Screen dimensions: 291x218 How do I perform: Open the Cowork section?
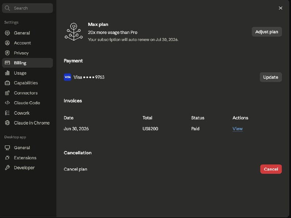tap(28, 113)
